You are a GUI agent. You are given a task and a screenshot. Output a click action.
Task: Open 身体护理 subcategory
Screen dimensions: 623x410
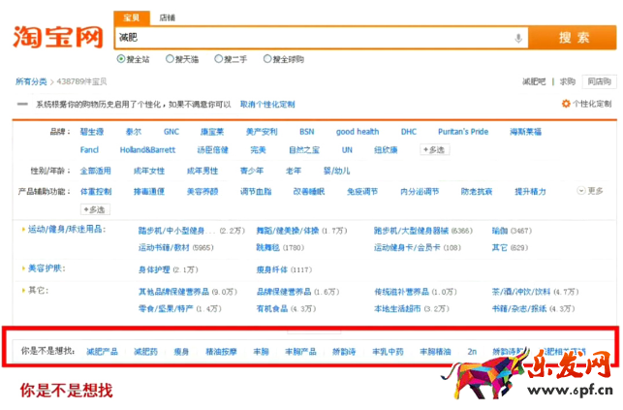[154, 269]
